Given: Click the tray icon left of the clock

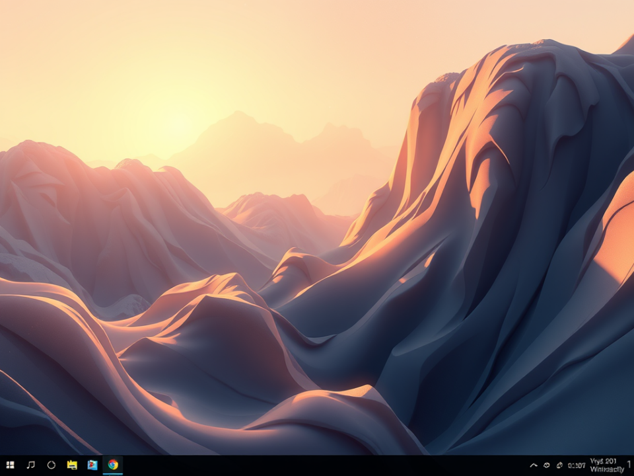Looking at the screenshot, I should [x=559, y=465].
